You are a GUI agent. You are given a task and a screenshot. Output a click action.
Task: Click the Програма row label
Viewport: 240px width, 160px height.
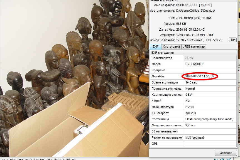(x=158, y=70)
